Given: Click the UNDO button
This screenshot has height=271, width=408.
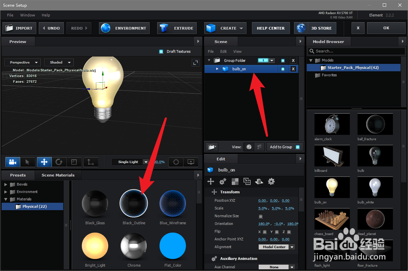Looking at the screenshot, I should tap(51, 28).
